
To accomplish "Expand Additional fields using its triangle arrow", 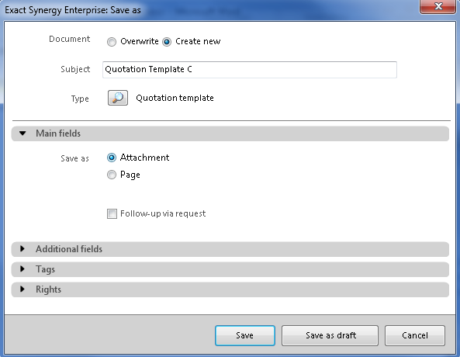I will [x=22, y=249].
